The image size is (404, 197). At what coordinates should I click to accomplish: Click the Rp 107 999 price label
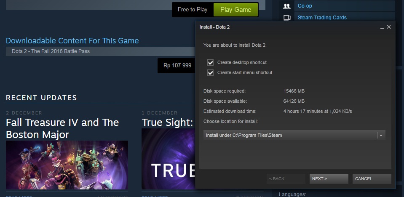pos(177,65)
